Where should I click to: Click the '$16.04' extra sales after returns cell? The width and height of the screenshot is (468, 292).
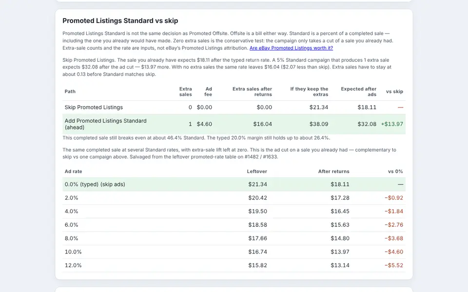(263, 124)
